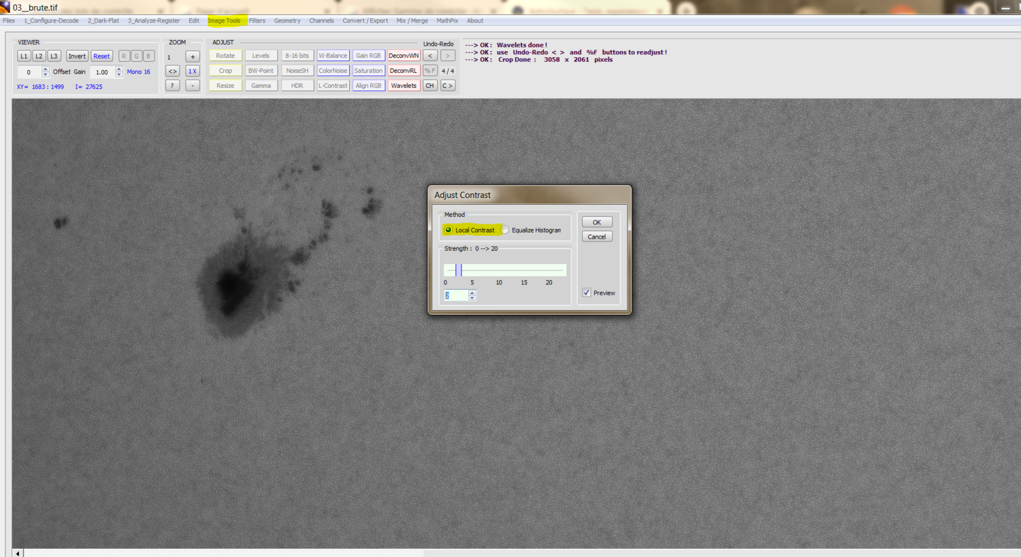Image resolution: width=1021 pixels, height=557 pixels.
Task: Decrease the viewer Offset spinner
Action: (x=46, y=74)
